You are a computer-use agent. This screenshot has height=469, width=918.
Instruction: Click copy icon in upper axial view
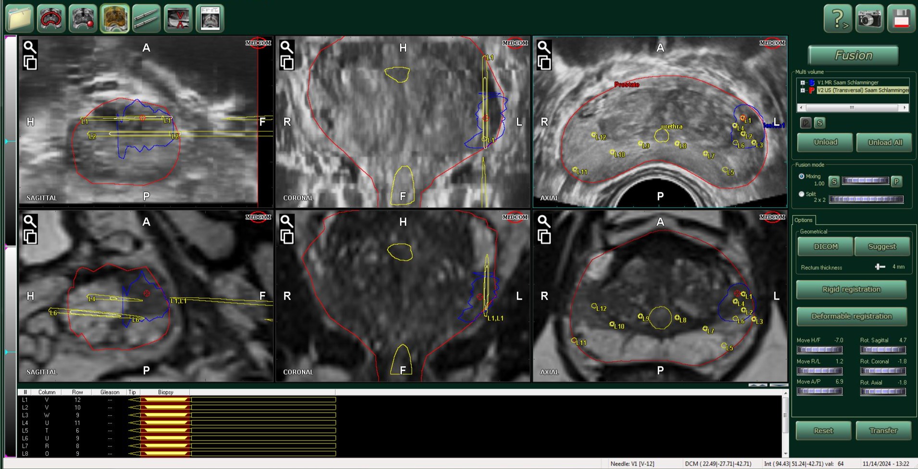544,63
